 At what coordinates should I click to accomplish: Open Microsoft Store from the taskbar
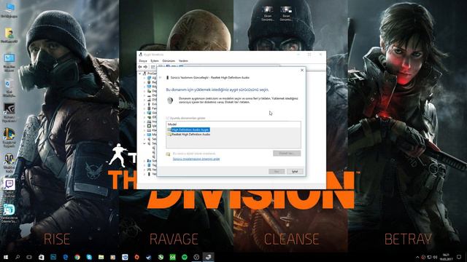coord(41,257)
